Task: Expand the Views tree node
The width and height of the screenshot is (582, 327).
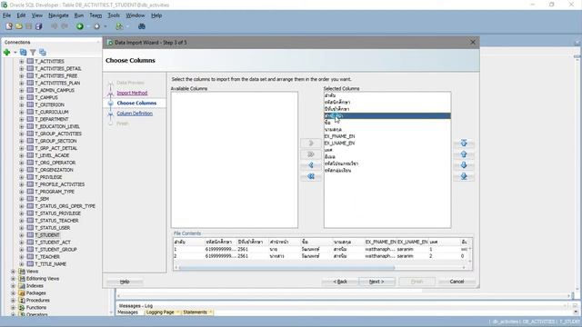Action: [14, 272]
